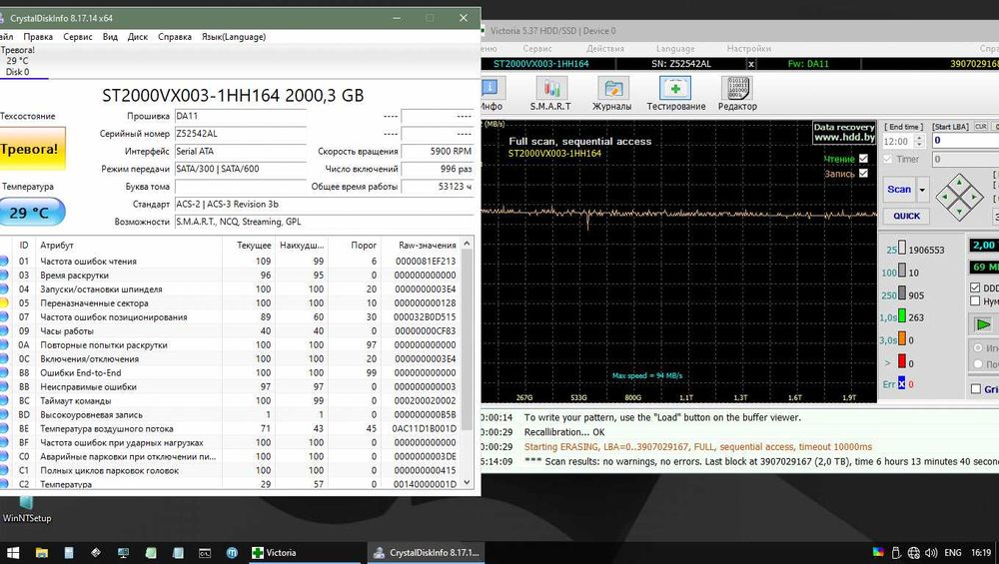
Task: Toggle the Запись checkbox on the graph
Action: [x=863, y=173]
